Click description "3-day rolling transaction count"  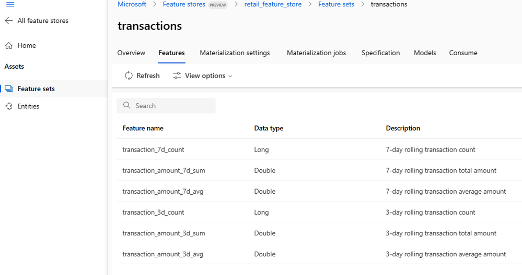click(x=431, y=213)
